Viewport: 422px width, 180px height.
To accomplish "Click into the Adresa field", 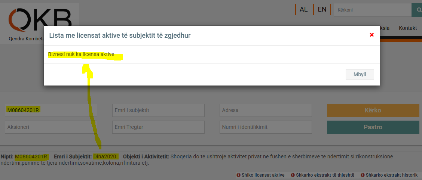I will coord(266,110).
